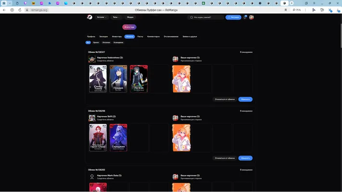Open a new browser tab with plus icon

point(291,3)
